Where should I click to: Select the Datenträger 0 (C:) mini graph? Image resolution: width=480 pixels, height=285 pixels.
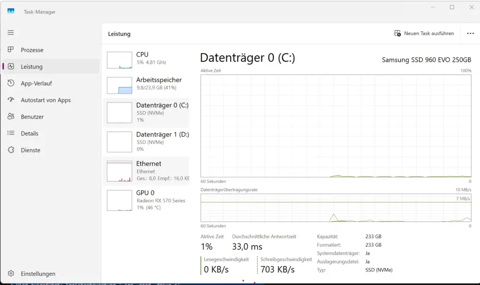[x=120, y=113]
